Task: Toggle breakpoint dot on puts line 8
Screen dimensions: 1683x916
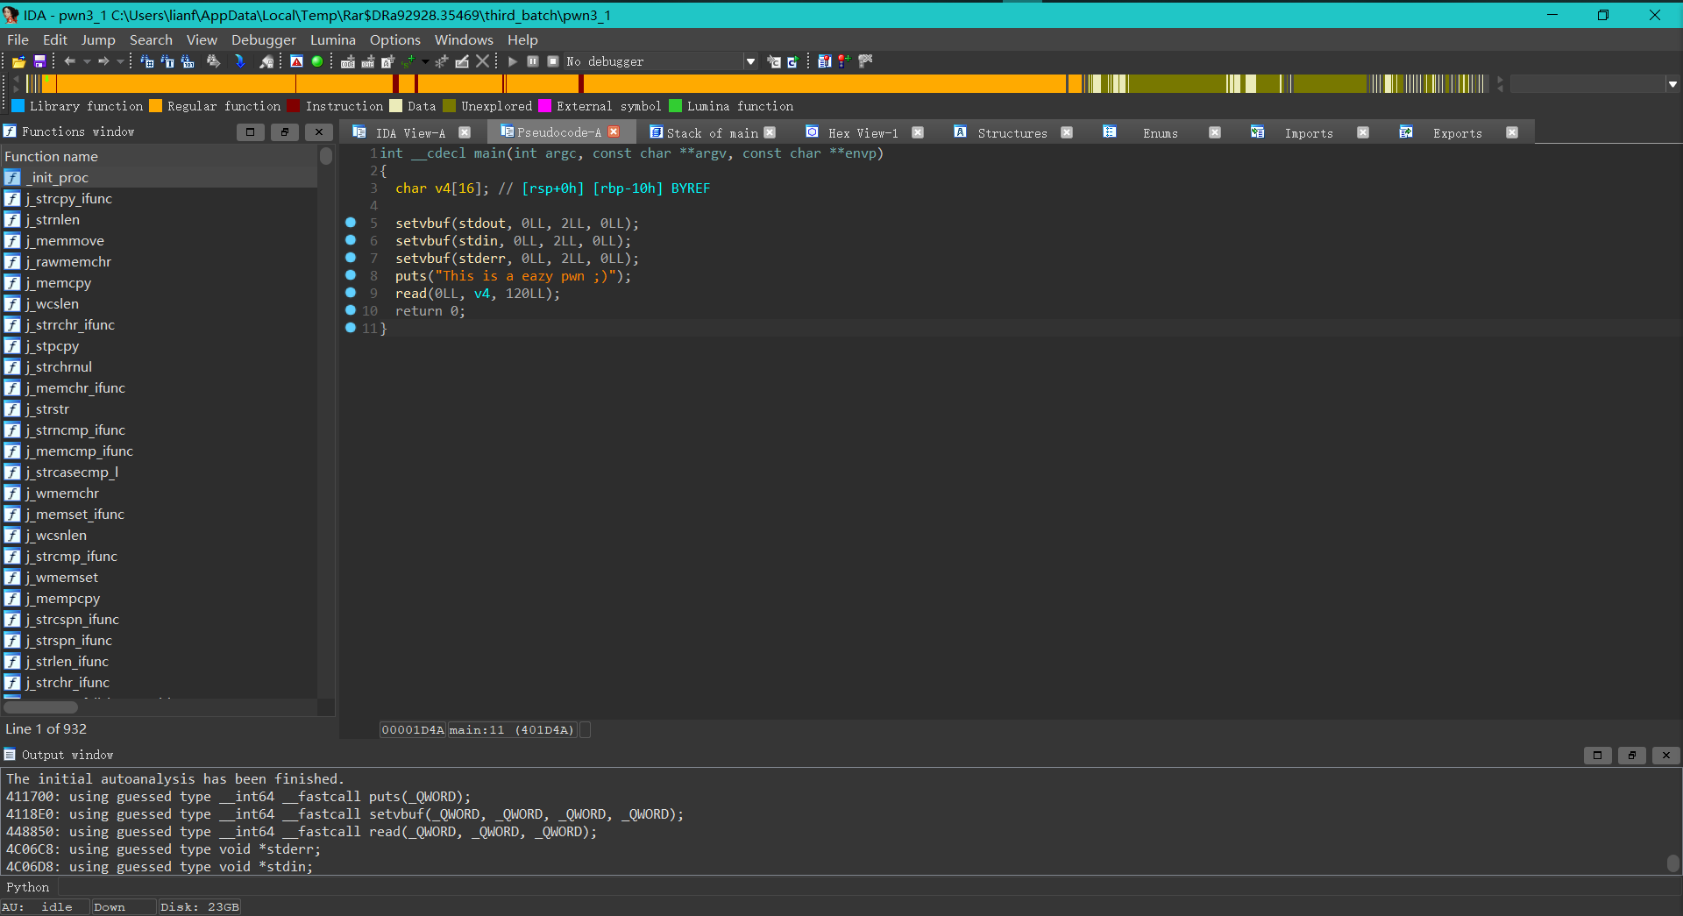Action: (x=351, y=275)
